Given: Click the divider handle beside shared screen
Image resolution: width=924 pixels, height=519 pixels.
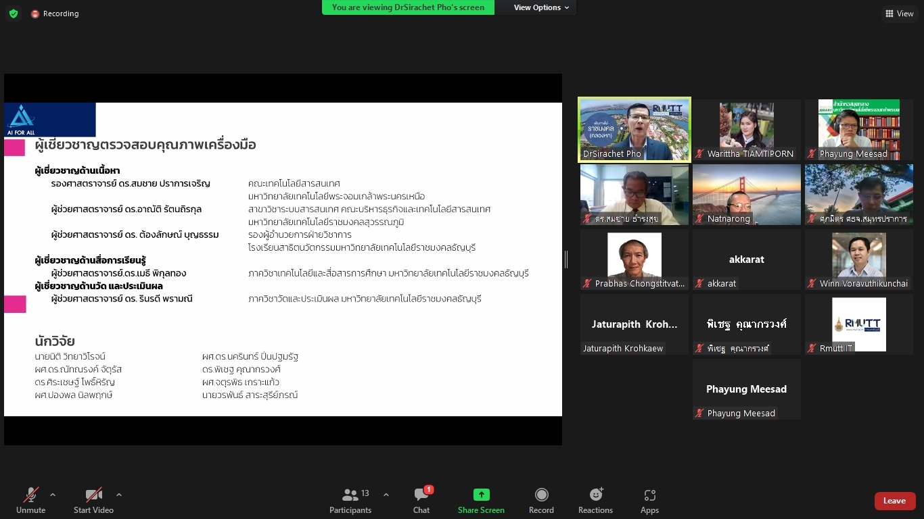Looking at the screenshot, I should point(566,259).
